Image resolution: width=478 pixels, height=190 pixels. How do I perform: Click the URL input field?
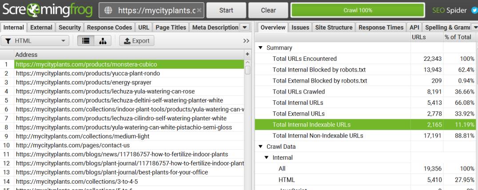point(151,10)
